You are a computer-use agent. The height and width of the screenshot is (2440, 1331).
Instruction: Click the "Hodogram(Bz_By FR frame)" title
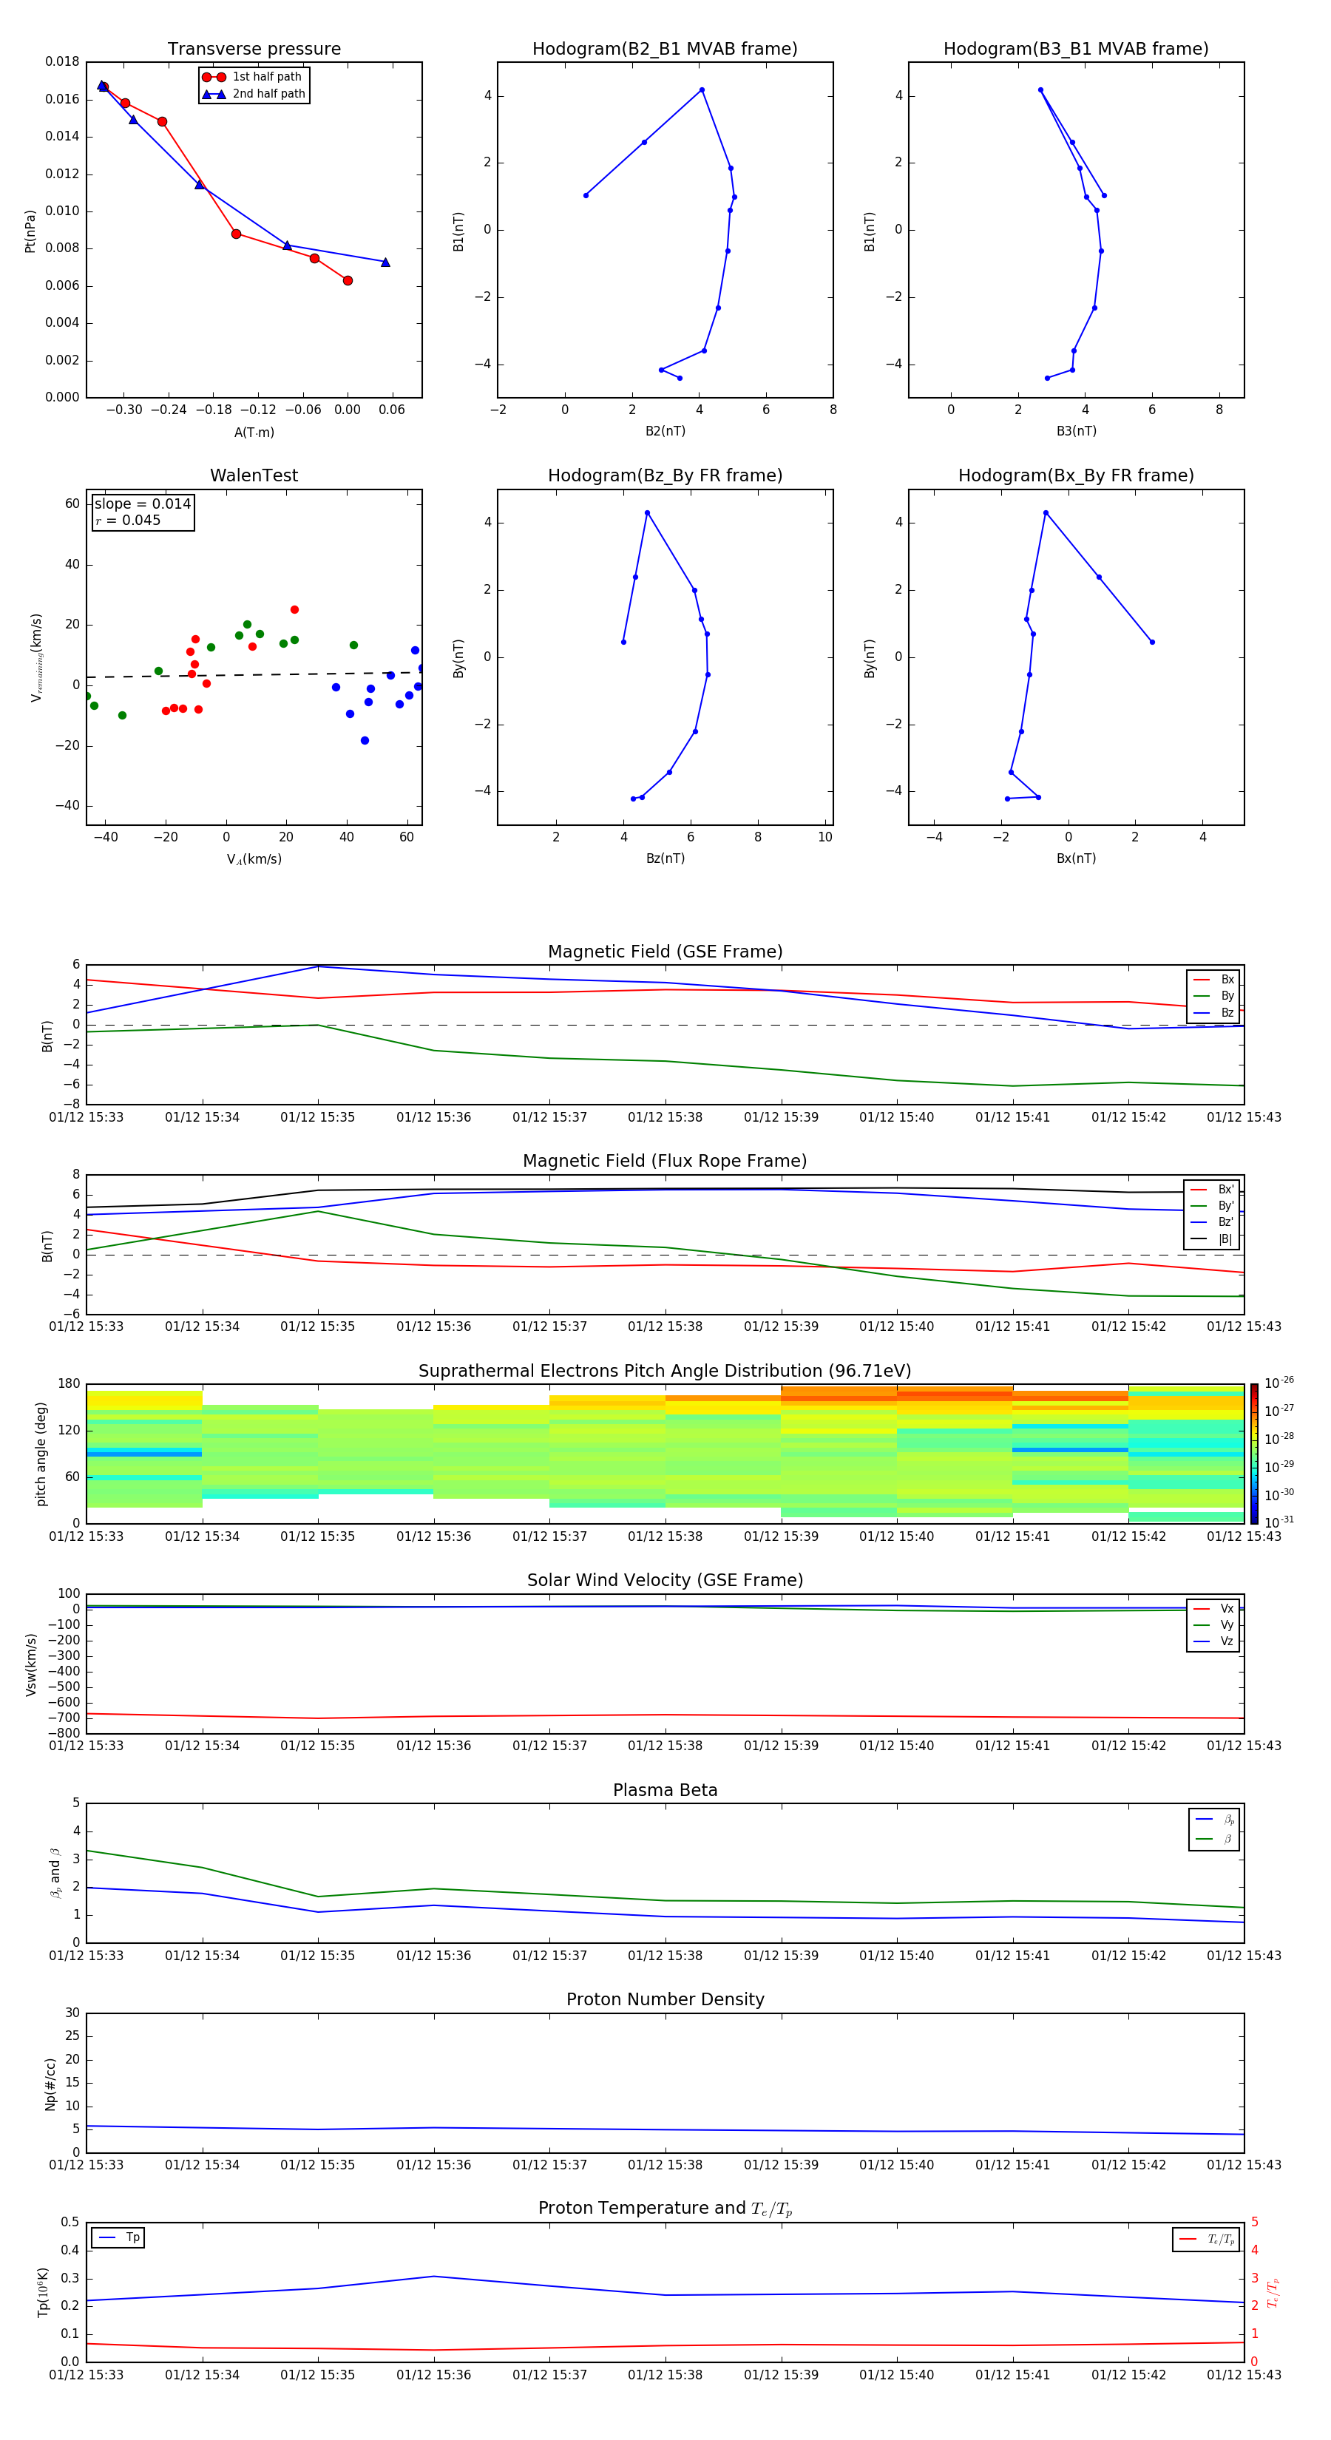click(x=665, y=475)
